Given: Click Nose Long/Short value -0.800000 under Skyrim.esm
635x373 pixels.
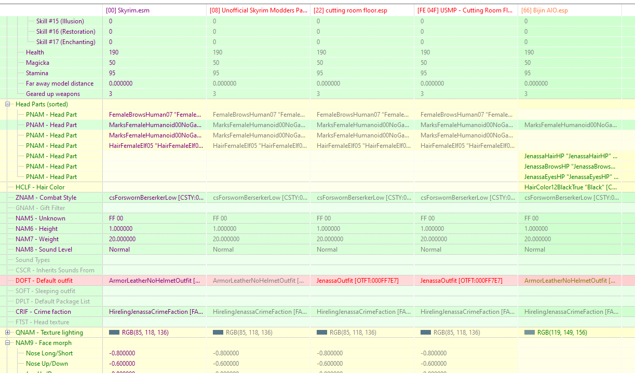Looking at the screenshot, I should tap(122, 353).
